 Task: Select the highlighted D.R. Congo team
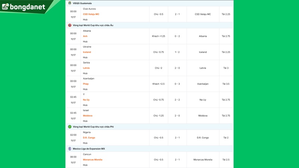[x=89, y=137]
